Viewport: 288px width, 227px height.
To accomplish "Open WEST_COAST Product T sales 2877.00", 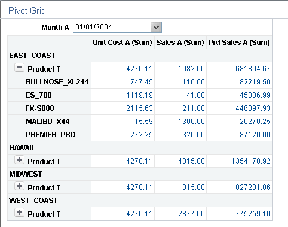I will 191,214.
